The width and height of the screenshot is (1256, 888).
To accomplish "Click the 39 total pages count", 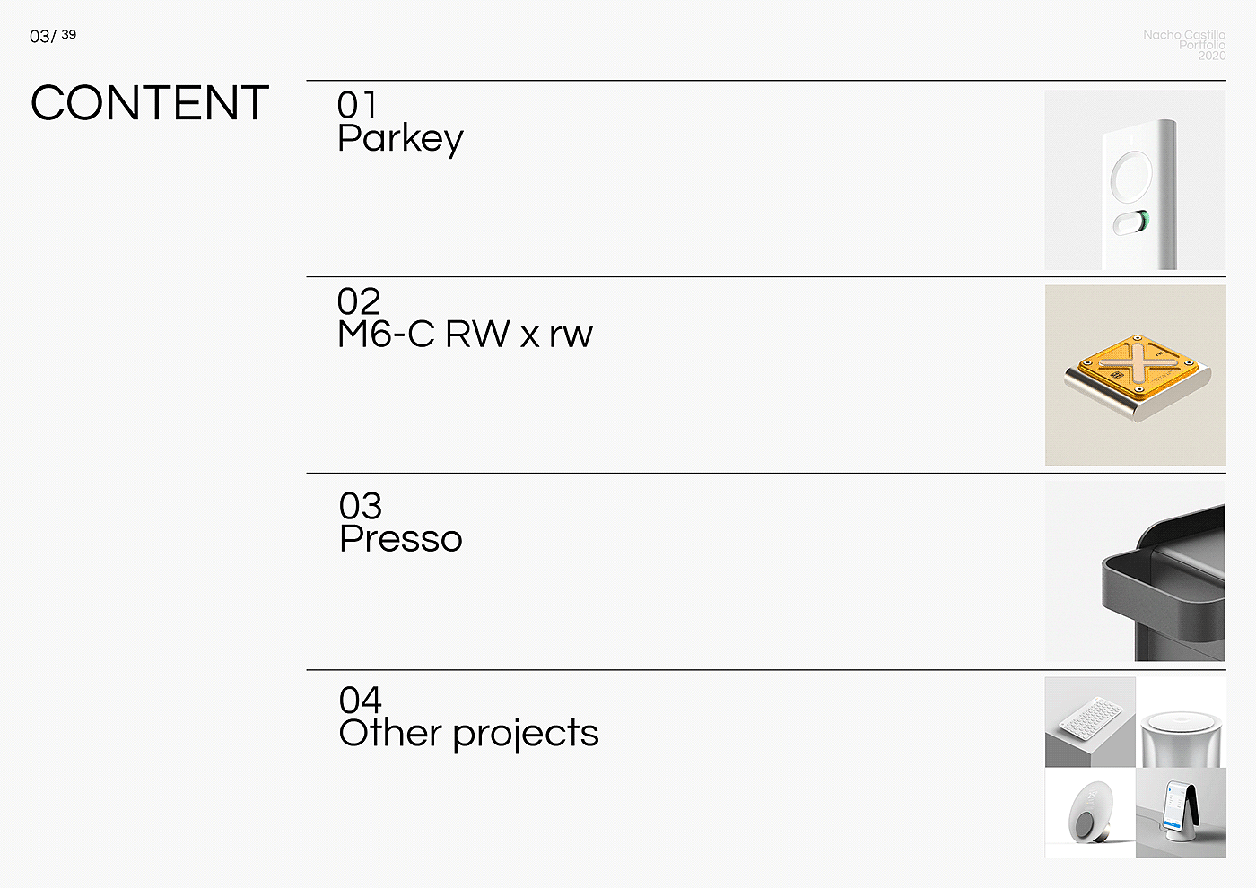I will pos(69,35).
